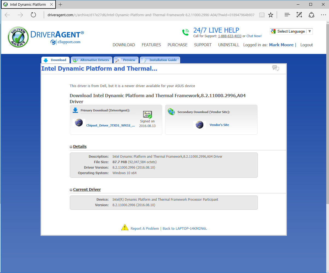
Task: Open FEATURES menu item
Action: [151, 45]
